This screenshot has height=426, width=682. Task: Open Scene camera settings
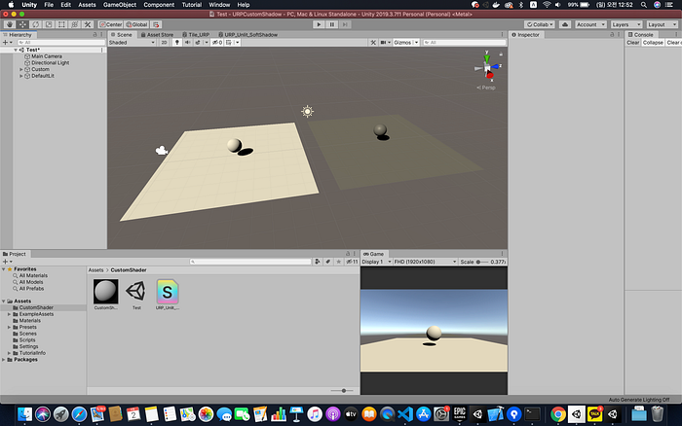click(x=384, y=42)
